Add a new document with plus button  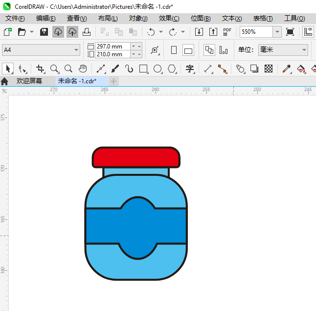[113, 81]
